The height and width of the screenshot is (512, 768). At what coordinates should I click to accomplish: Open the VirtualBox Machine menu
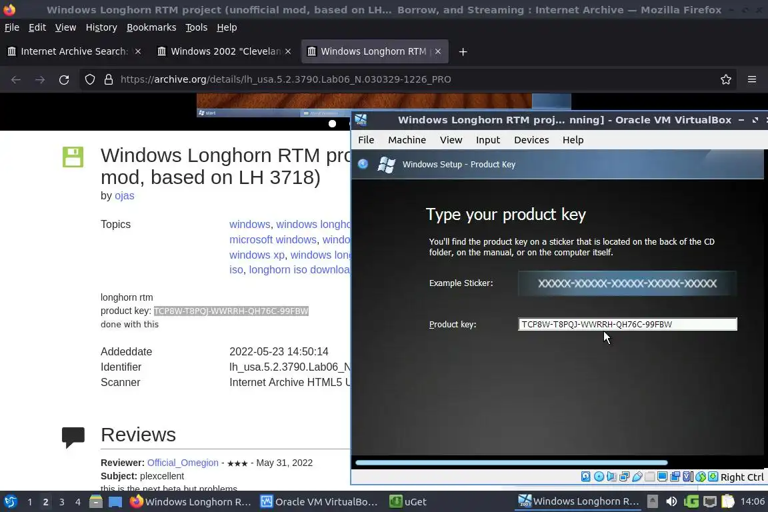tap(407, 139)
